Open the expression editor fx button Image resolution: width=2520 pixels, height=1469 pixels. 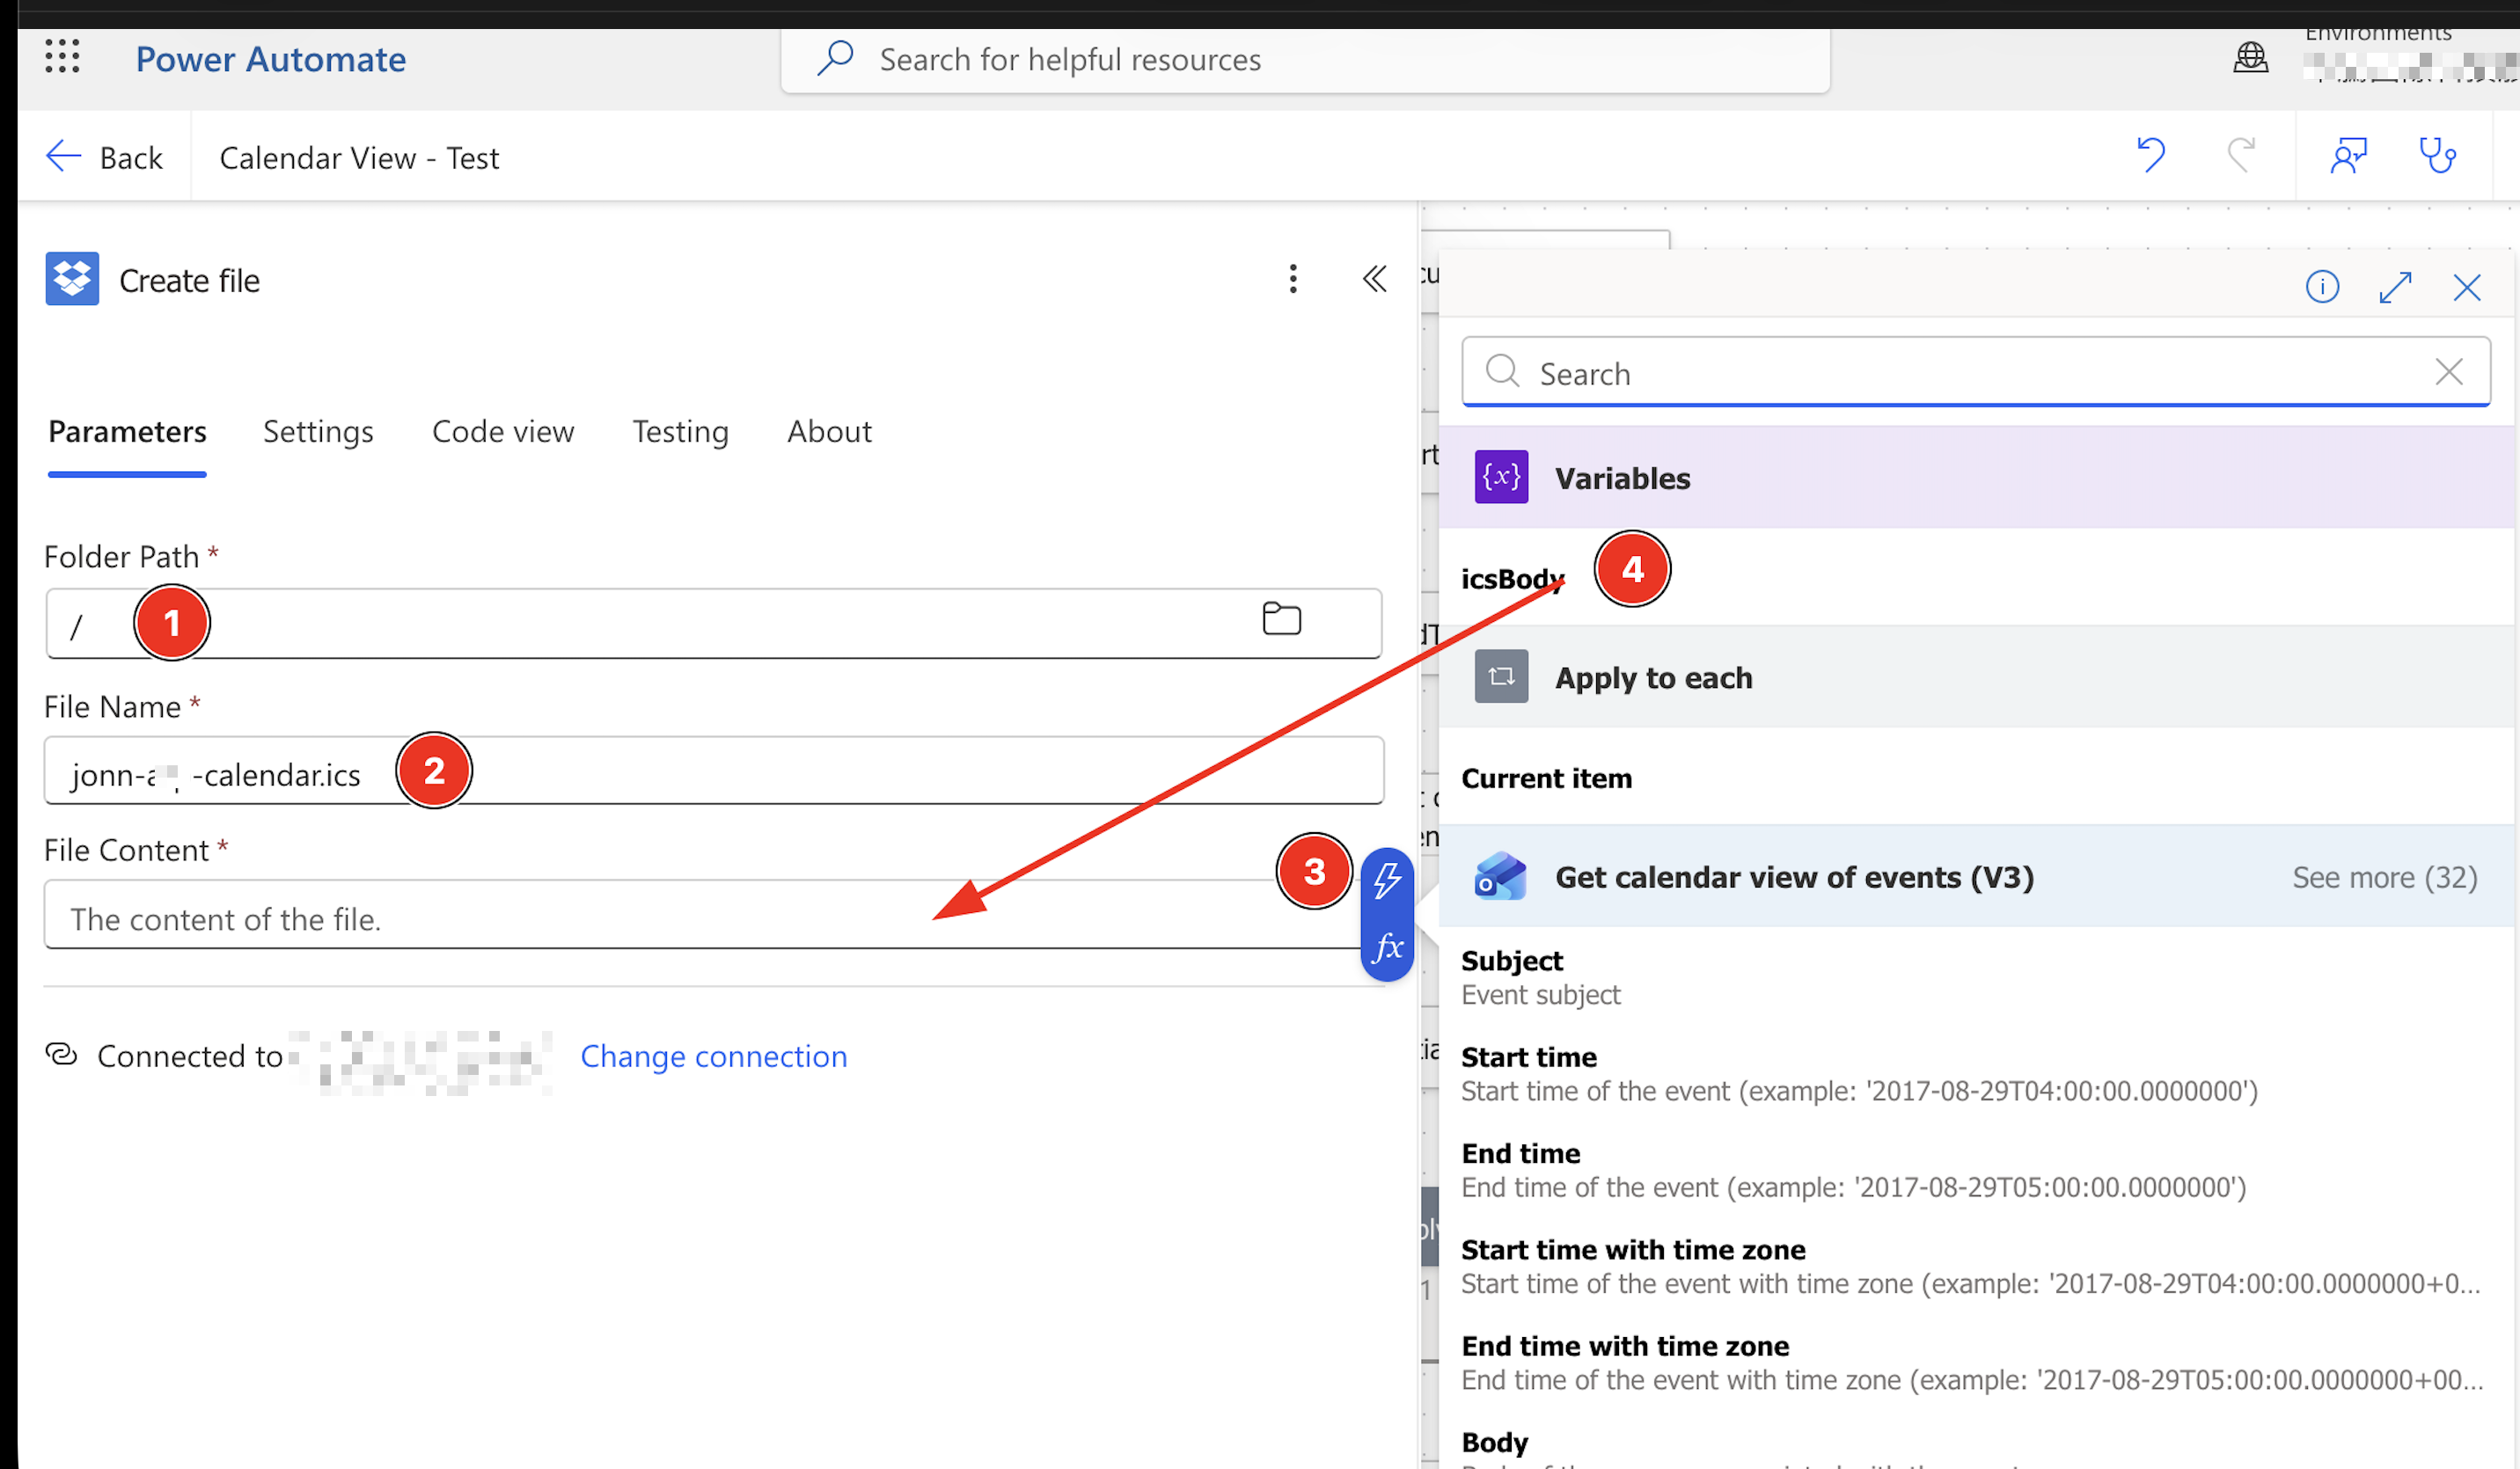click(1387, 946)
